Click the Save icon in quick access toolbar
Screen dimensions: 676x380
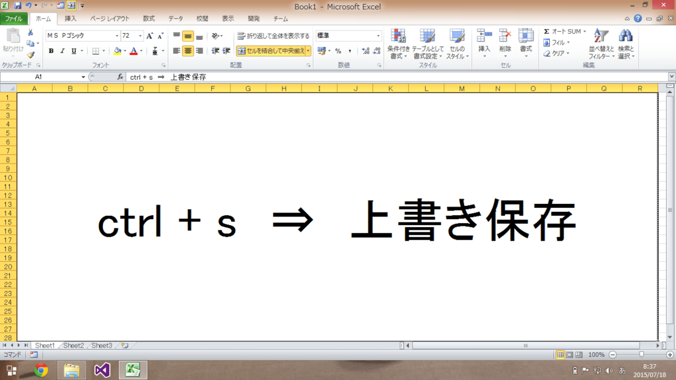pyautogui.click(x=18, y=5)
